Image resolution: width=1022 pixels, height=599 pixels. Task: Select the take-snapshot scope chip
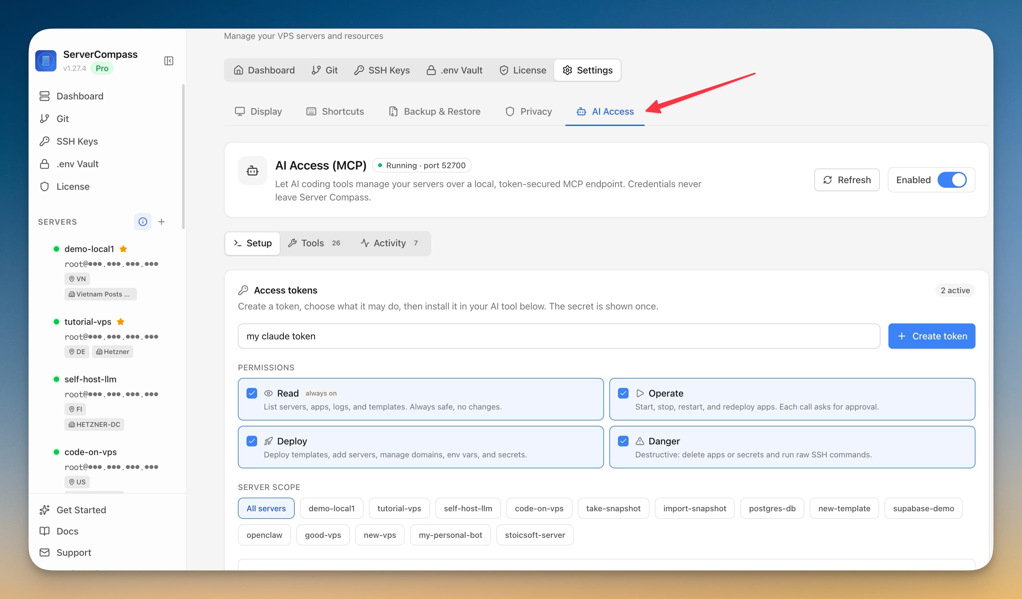coord(613,509)
